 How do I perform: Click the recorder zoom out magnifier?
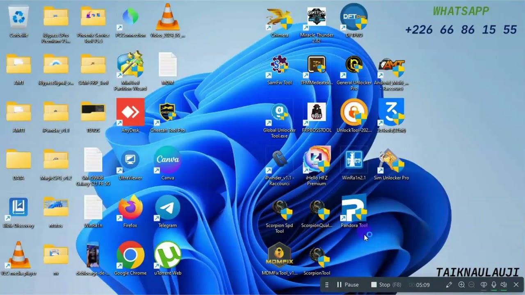[x=471, y=285]
